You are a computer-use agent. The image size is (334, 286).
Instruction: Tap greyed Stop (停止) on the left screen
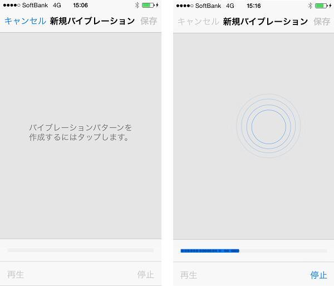pos(146,274)
